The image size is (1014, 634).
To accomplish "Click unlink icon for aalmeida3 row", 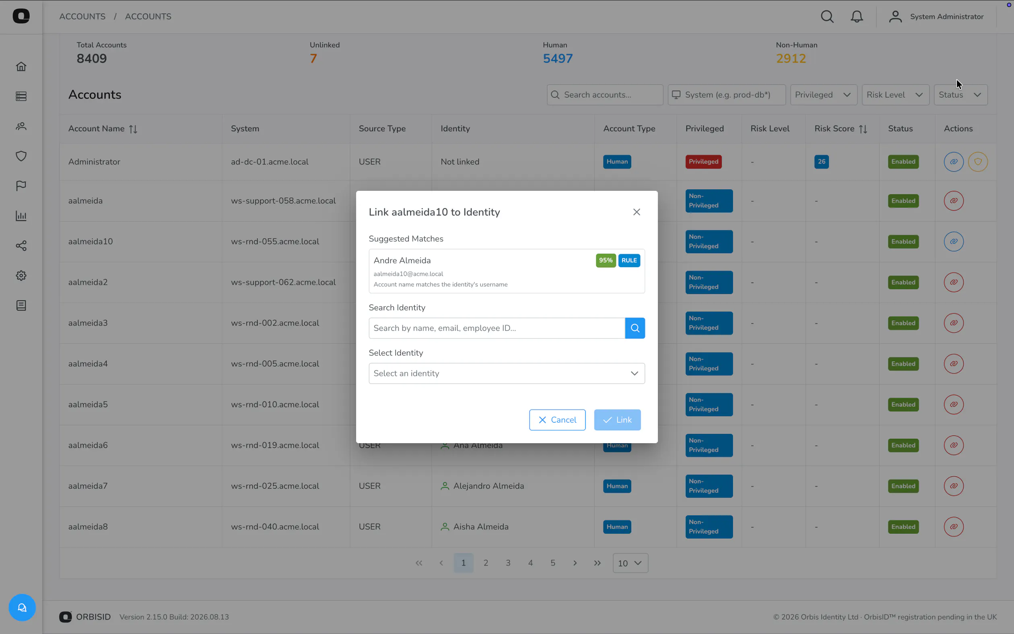I will point(954,323).
